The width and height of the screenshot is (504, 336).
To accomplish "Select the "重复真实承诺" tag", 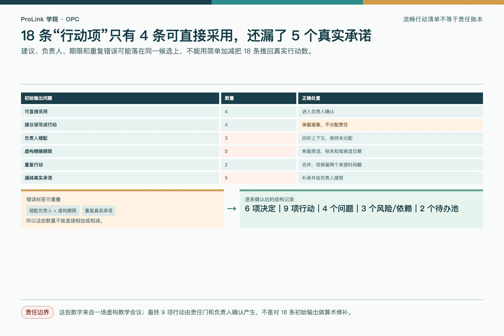I will [x=99, y=211].
